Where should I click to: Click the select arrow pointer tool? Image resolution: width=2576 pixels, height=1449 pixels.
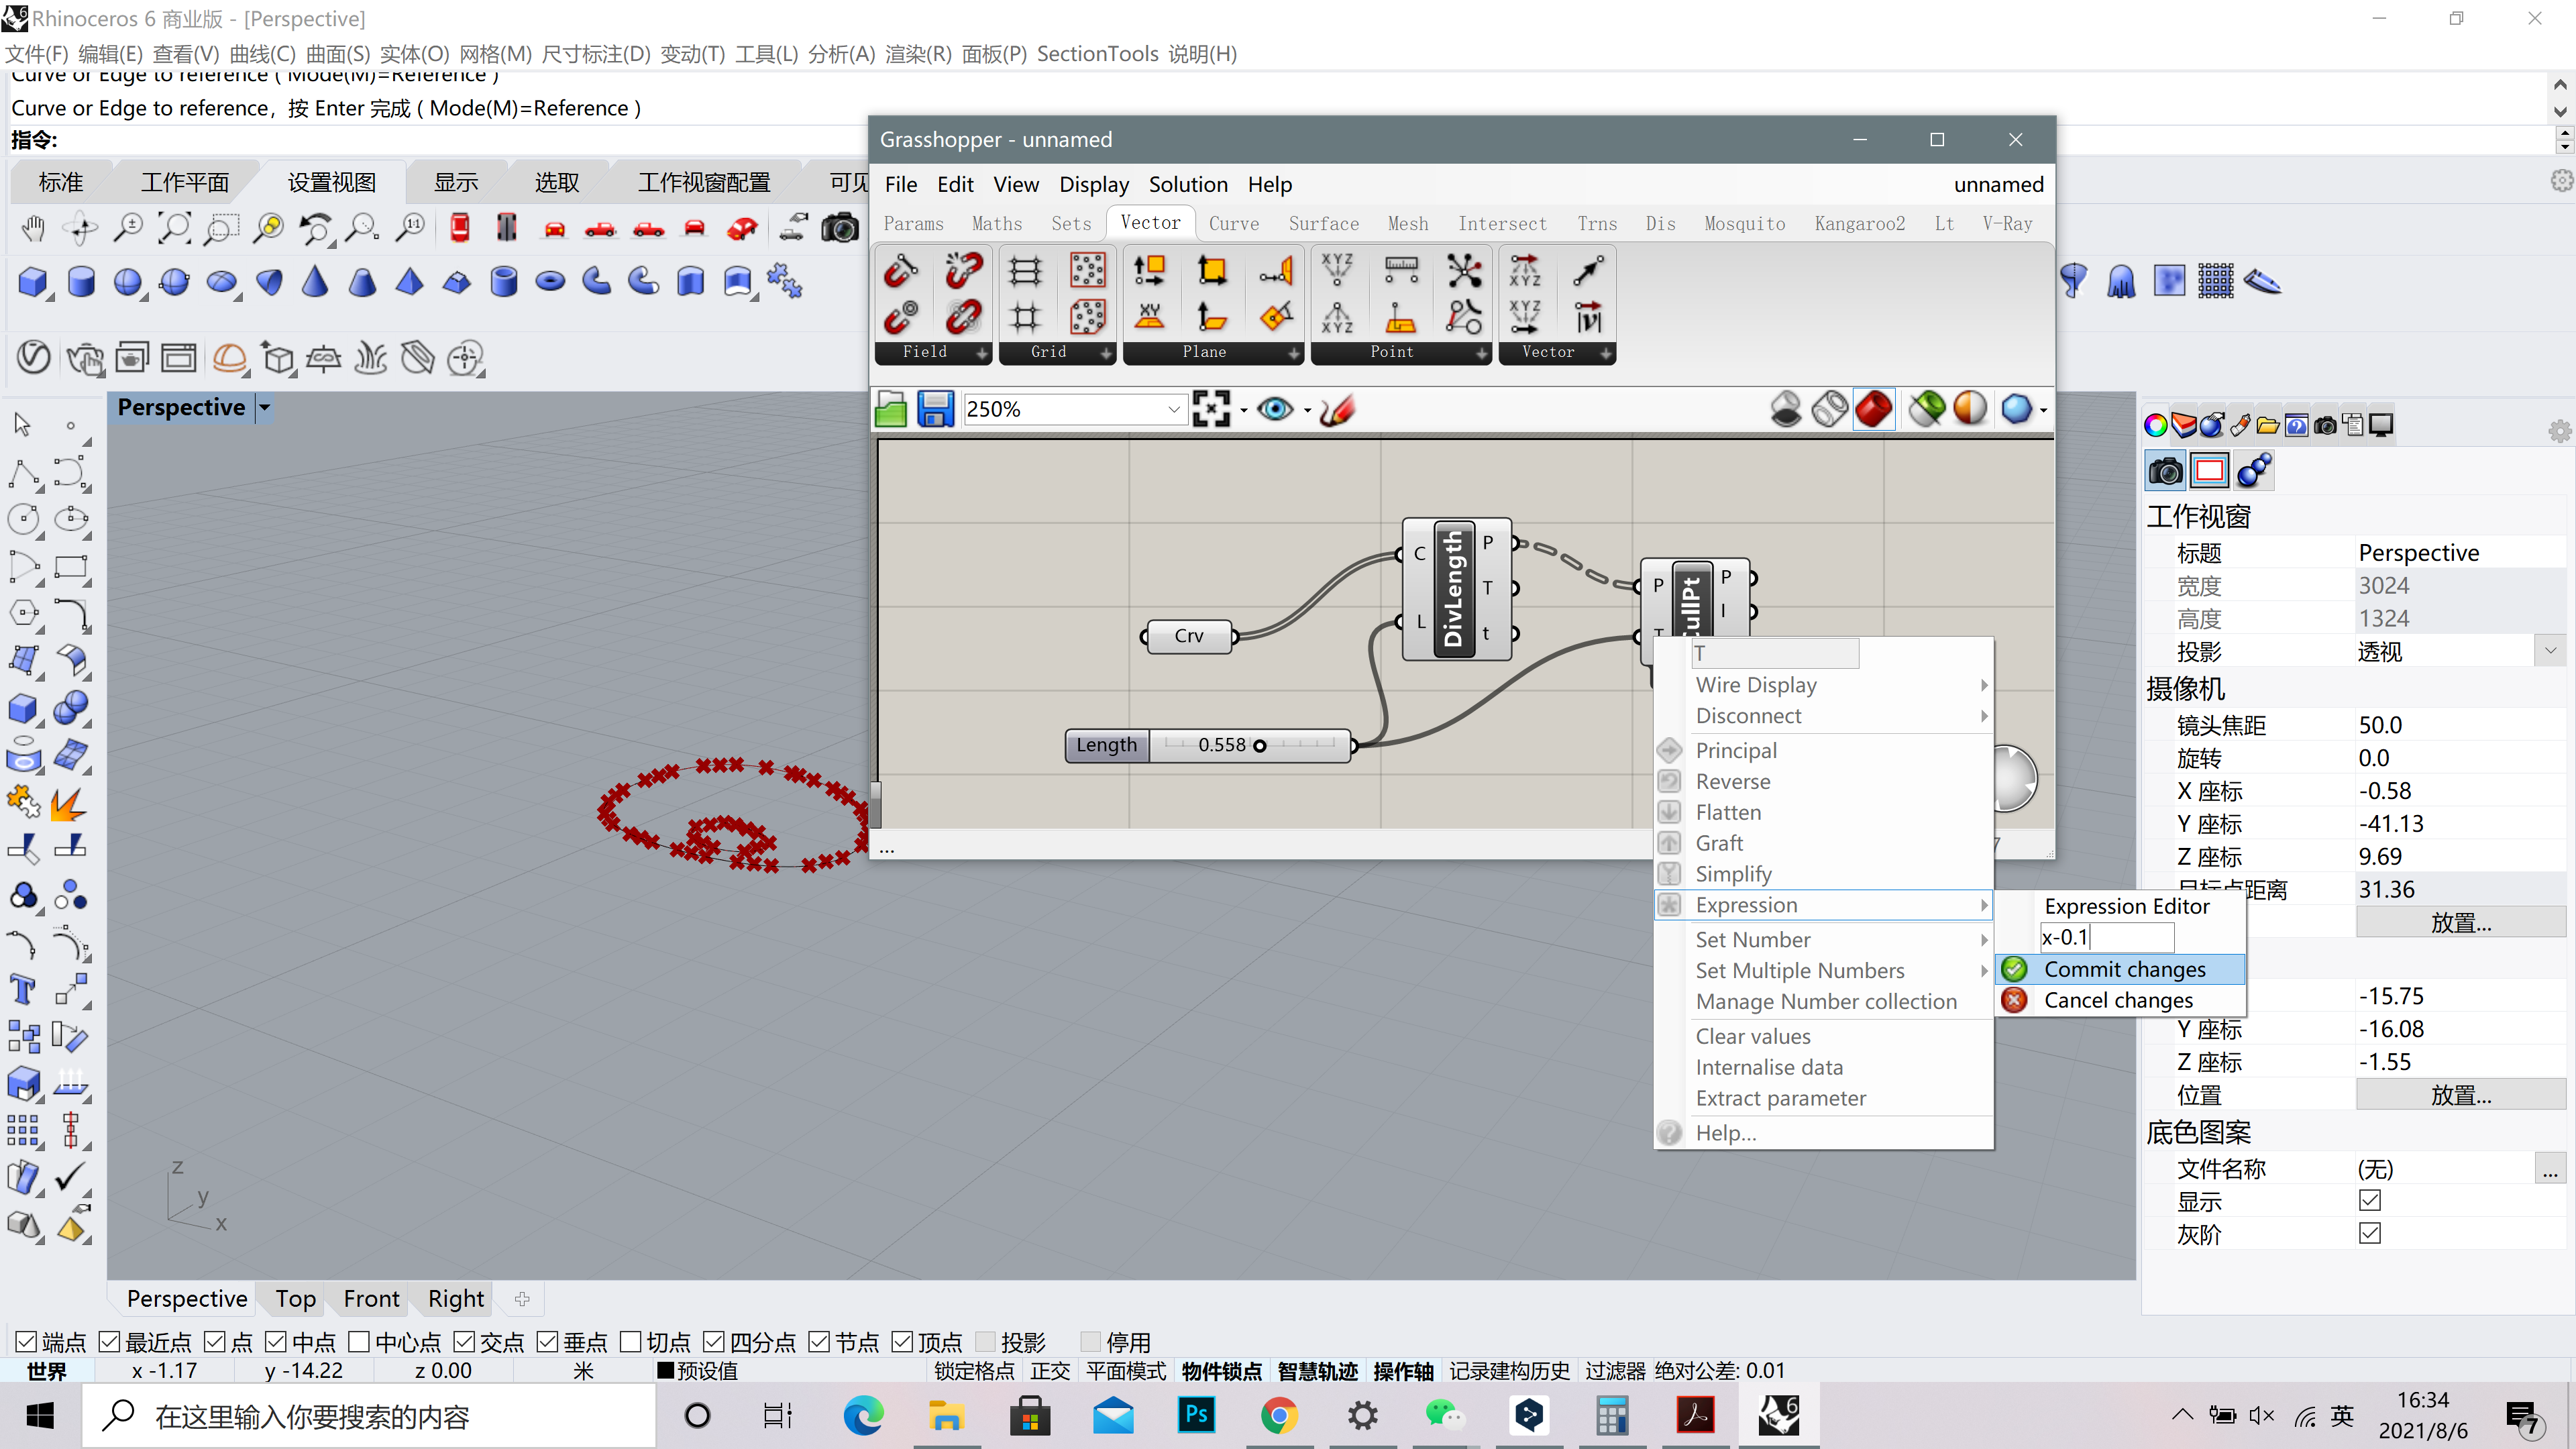(x=23, y=425)
